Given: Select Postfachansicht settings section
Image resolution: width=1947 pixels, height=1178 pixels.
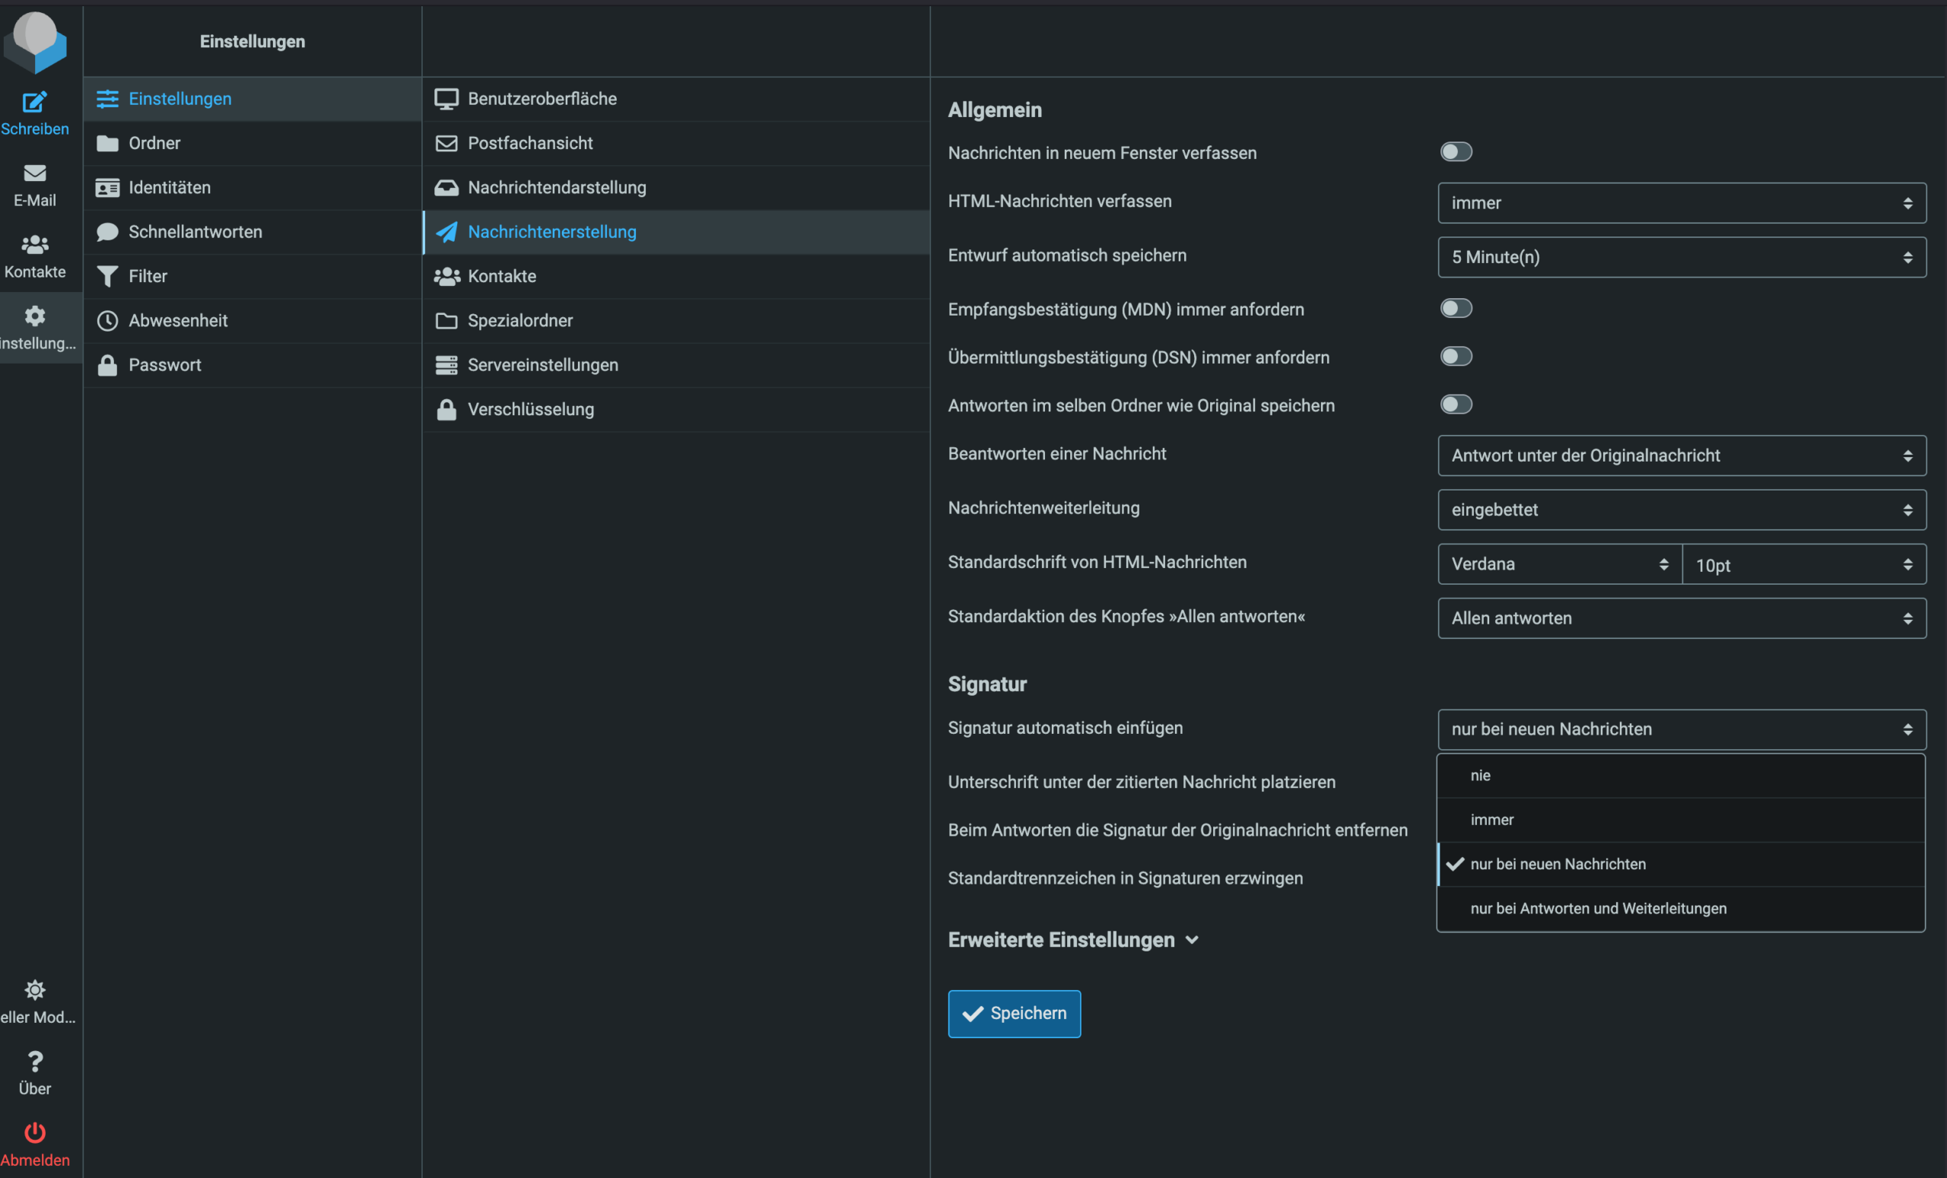Looking at the screenshot, I should tap(529, 143).
